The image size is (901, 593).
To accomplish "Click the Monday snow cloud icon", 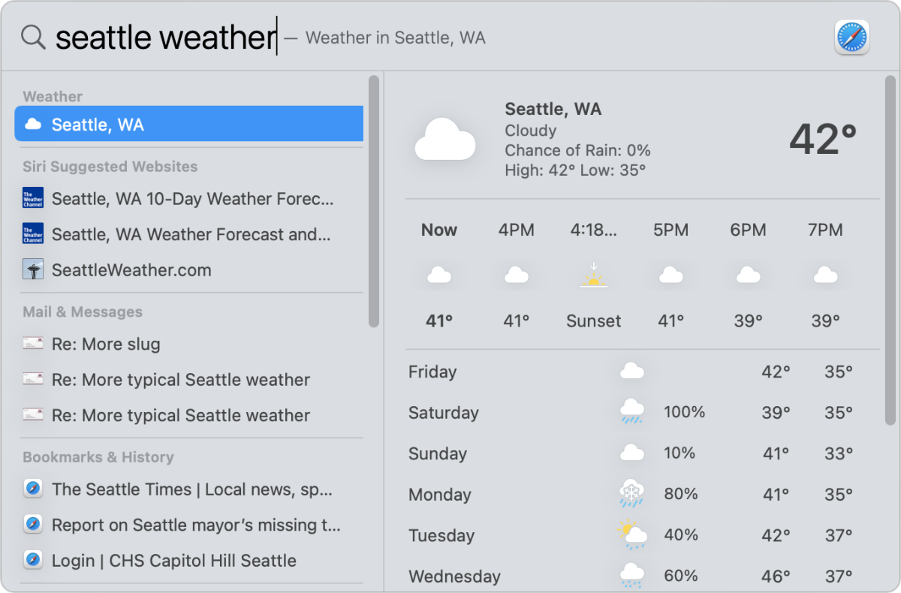I will 632,494.
